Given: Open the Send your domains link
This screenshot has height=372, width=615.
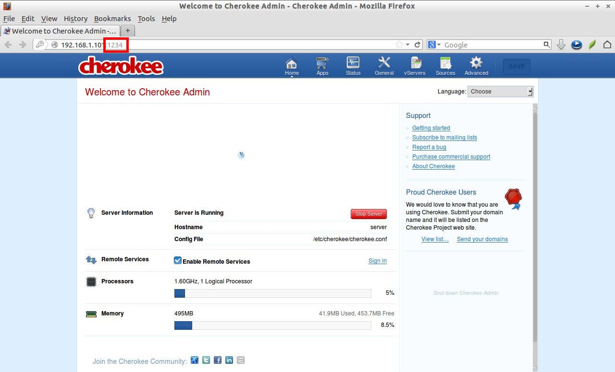Looking at the screenshot, I should pyautogui.click(x=482, y=239).
